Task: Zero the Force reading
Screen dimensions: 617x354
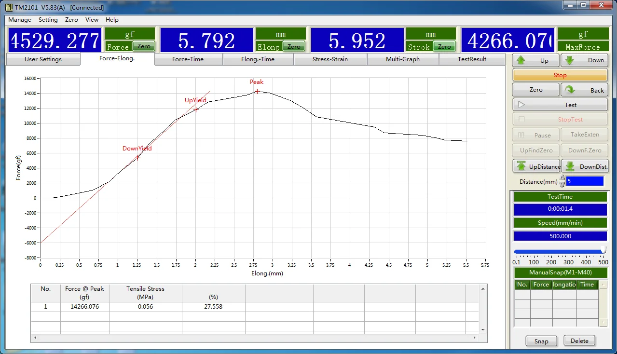Action: point(144,46)
